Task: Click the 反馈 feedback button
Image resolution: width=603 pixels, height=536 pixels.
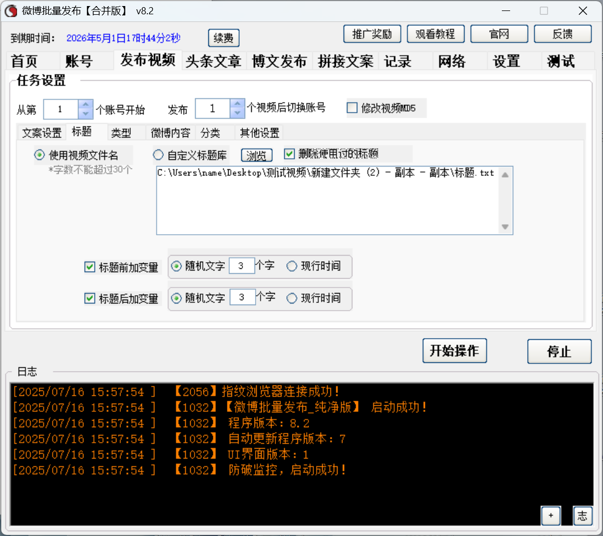Action: (563, 34)
